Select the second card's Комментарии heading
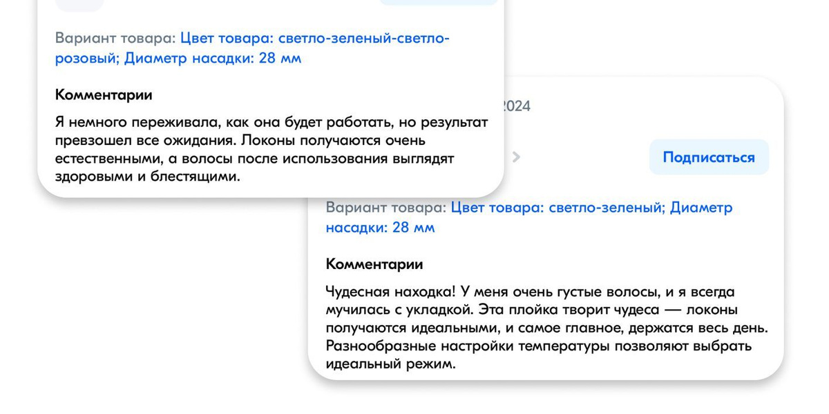 click(374, 264)
